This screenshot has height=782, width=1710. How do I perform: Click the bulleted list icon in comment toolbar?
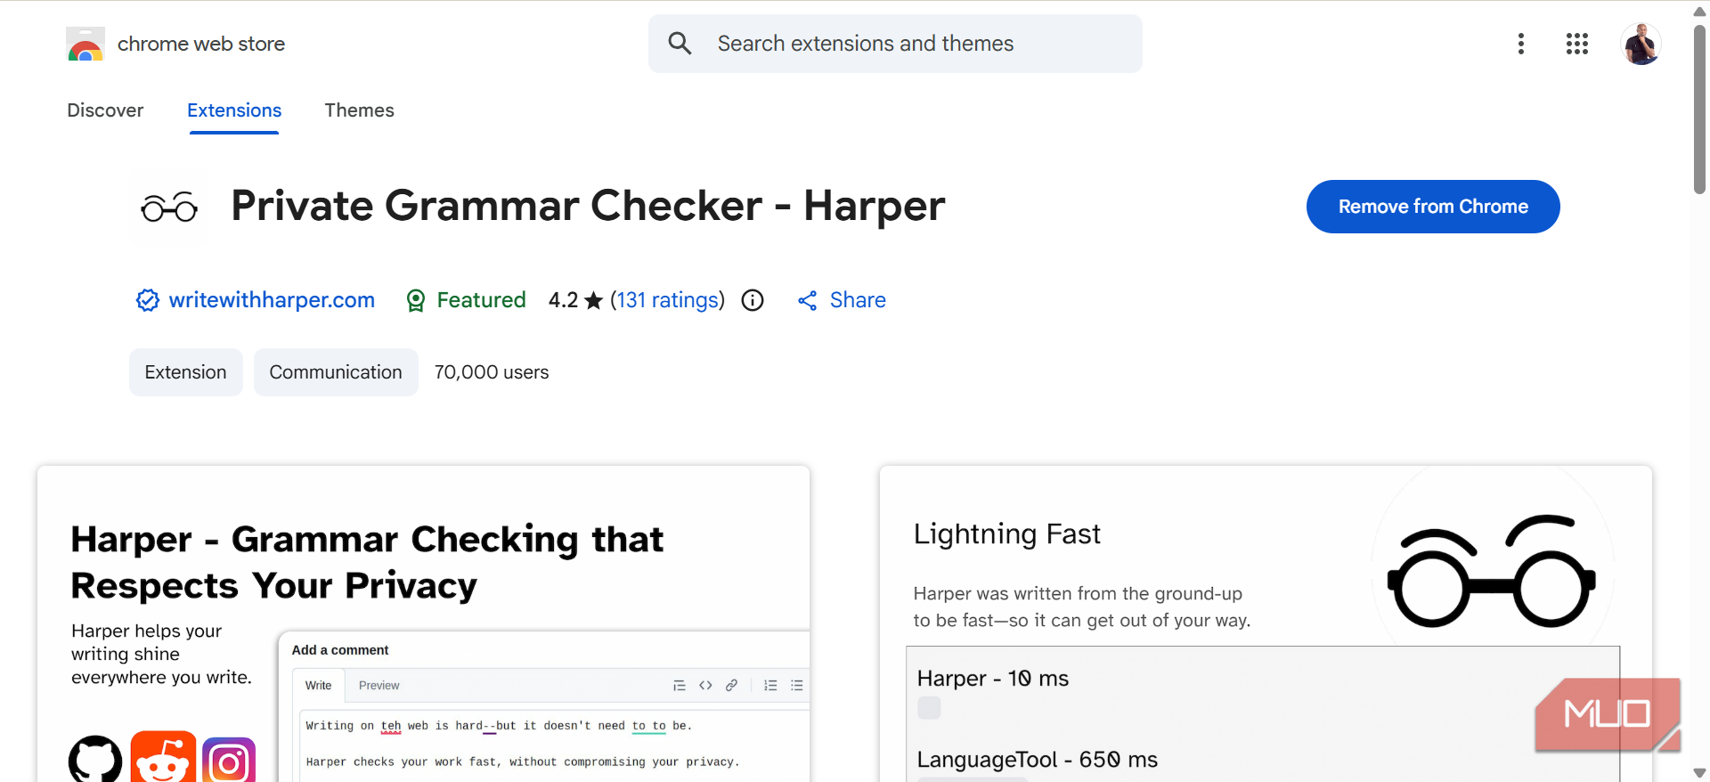[x=797, y=686]
